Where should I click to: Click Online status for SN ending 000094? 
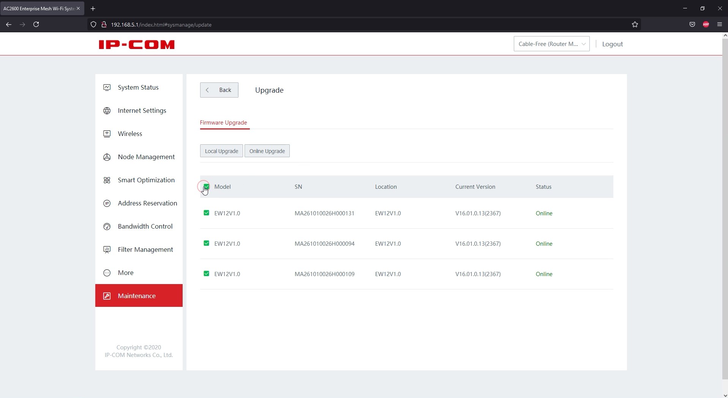coord(544,244)
